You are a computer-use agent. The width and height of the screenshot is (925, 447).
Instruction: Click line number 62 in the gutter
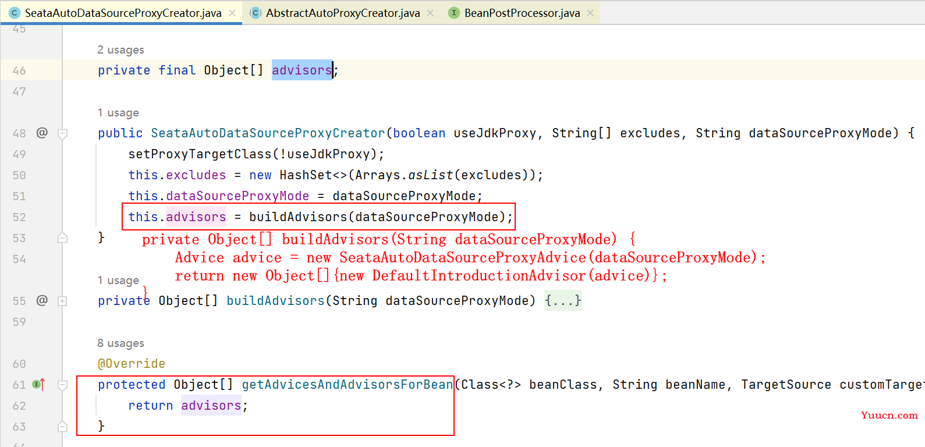point(19,406)
